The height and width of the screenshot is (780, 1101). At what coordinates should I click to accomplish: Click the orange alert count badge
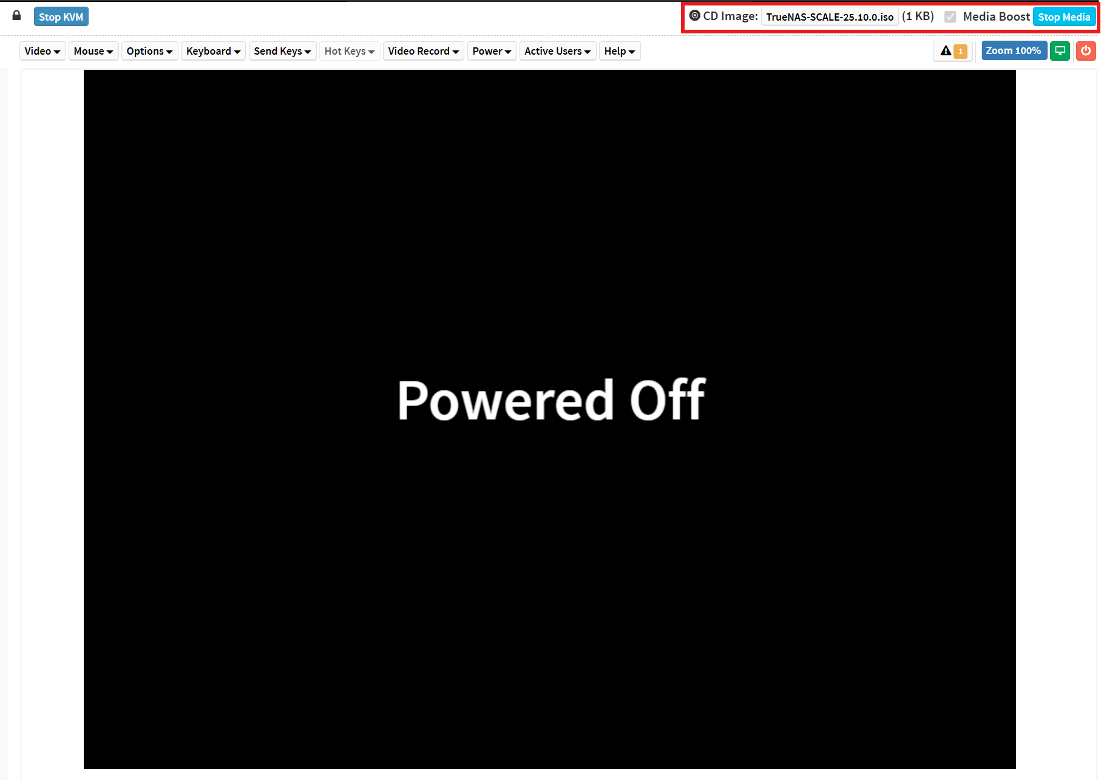(x=960, y=52)
